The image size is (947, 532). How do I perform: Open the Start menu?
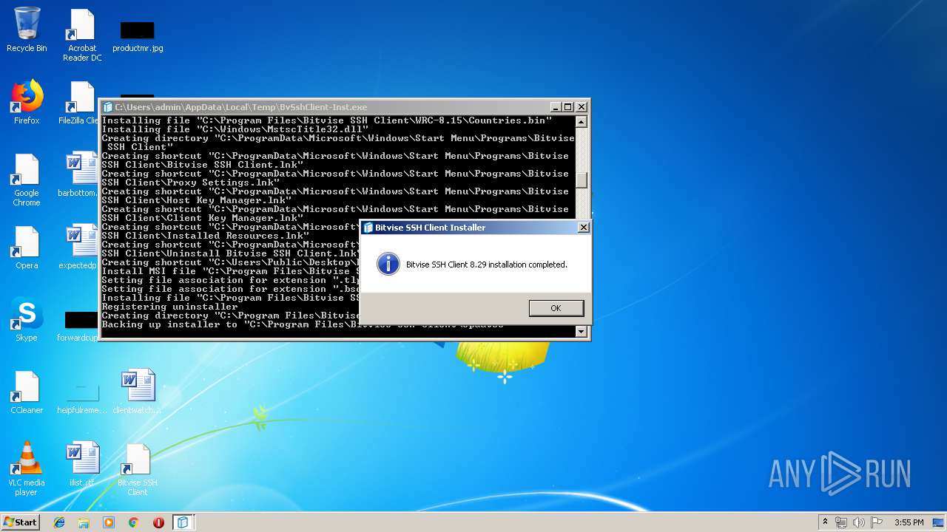point(21,522)
